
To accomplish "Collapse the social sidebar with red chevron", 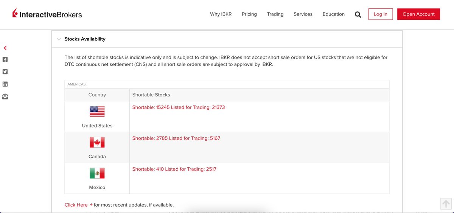I will pos(5,48).
